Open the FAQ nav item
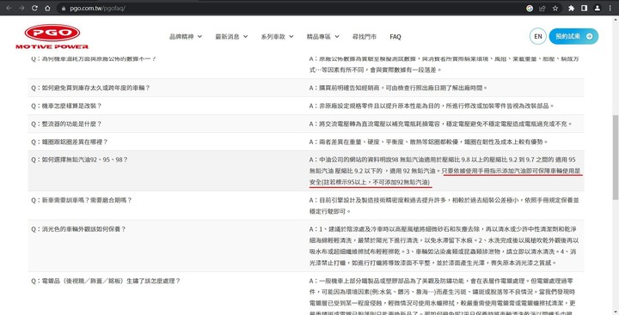This screenshot has height=315, width=619. (395, 37)
